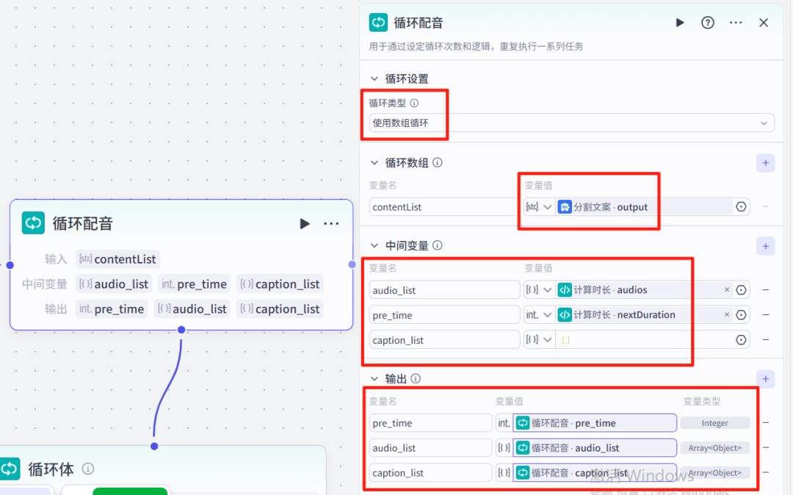Select the 循环配音 · audio_list output value
Screen dimensions: 793x495
595,447
